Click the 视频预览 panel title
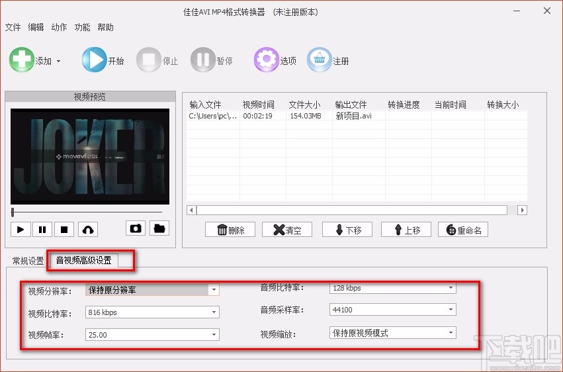 [x=90, y=97]
